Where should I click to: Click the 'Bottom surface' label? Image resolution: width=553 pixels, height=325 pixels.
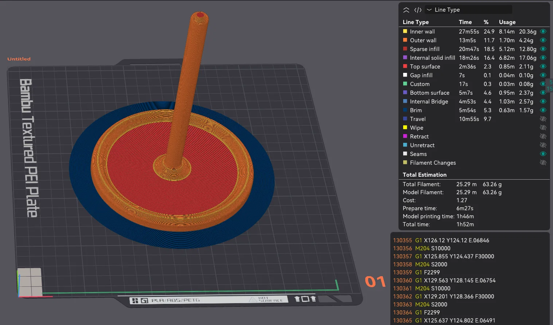(x=430, y=93)
